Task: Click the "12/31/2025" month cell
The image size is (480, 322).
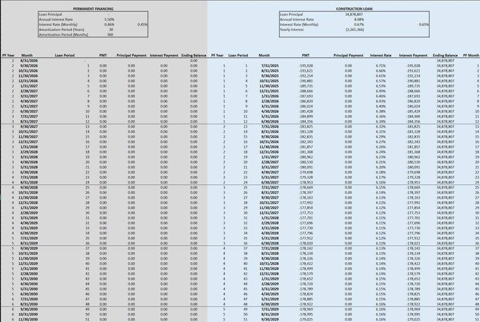Action: [269, 91]
